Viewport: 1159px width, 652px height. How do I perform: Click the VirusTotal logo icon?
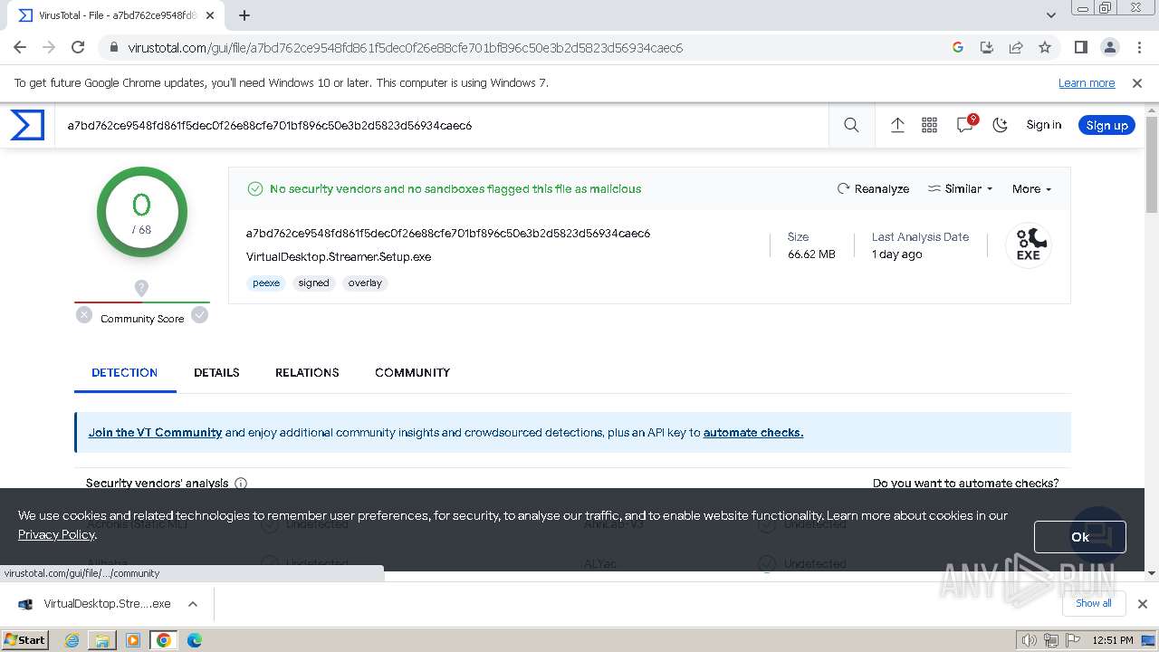click(27, 125)
